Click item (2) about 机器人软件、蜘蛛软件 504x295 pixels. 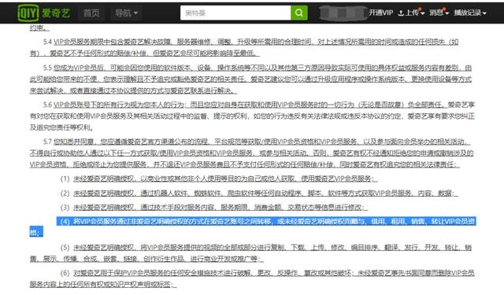pos(259,193)
